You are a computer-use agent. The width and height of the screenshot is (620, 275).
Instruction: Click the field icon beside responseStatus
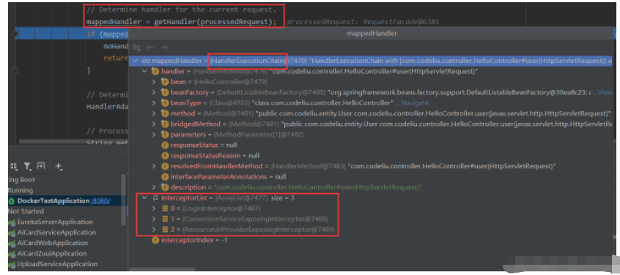(x=165, y=146)
